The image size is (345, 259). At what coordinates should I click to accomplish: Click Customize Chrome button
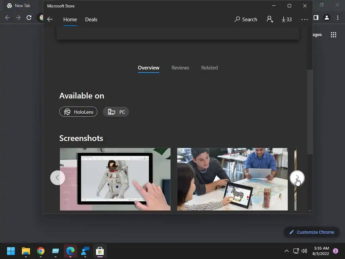tap(312, 232)
